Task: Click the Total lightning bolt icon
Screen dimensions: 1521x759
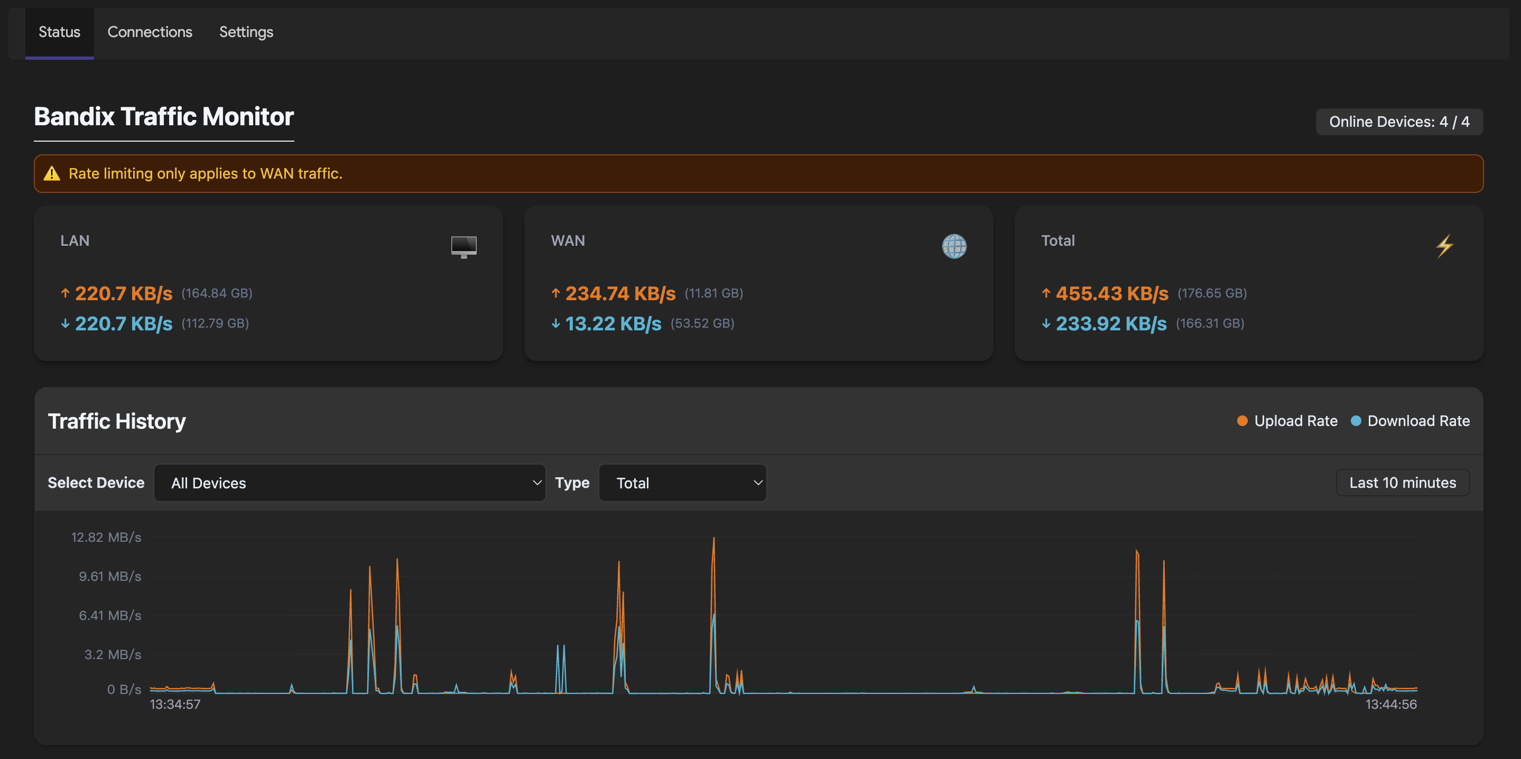Action: (1444, 246)
